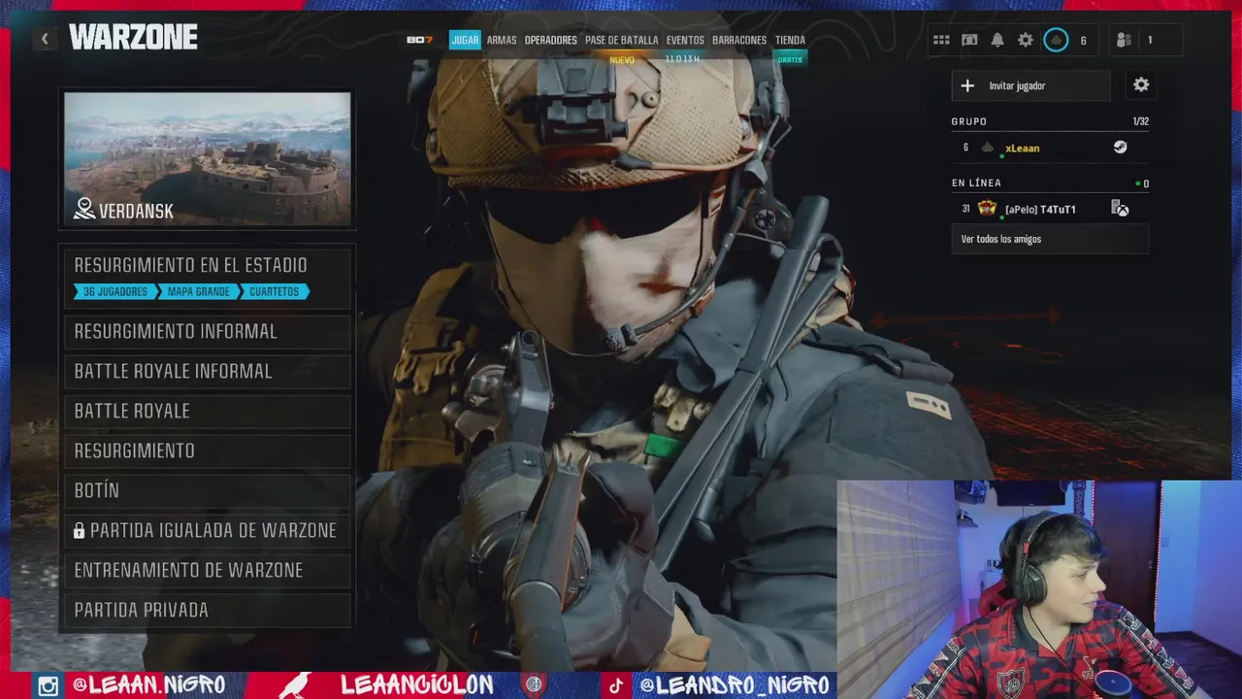Click TikTok icon in bottom banner
The width and height of the screenshot is (1242, 699).
(615, 685)
